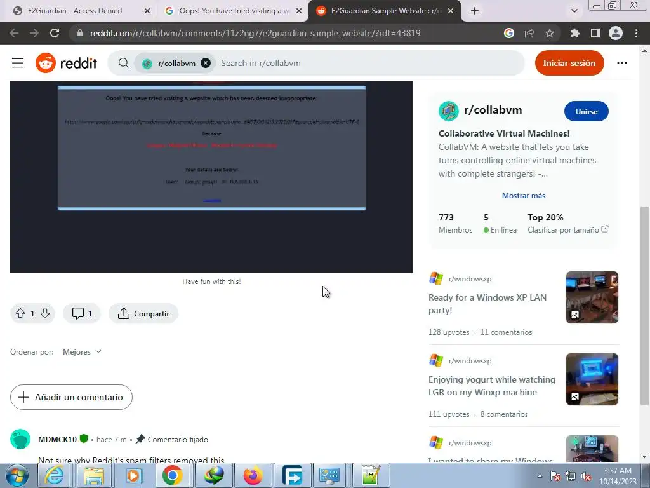Close the Oops! You have tried tab
This screenshot has height=488, width=650.
[x=299, y=11]
